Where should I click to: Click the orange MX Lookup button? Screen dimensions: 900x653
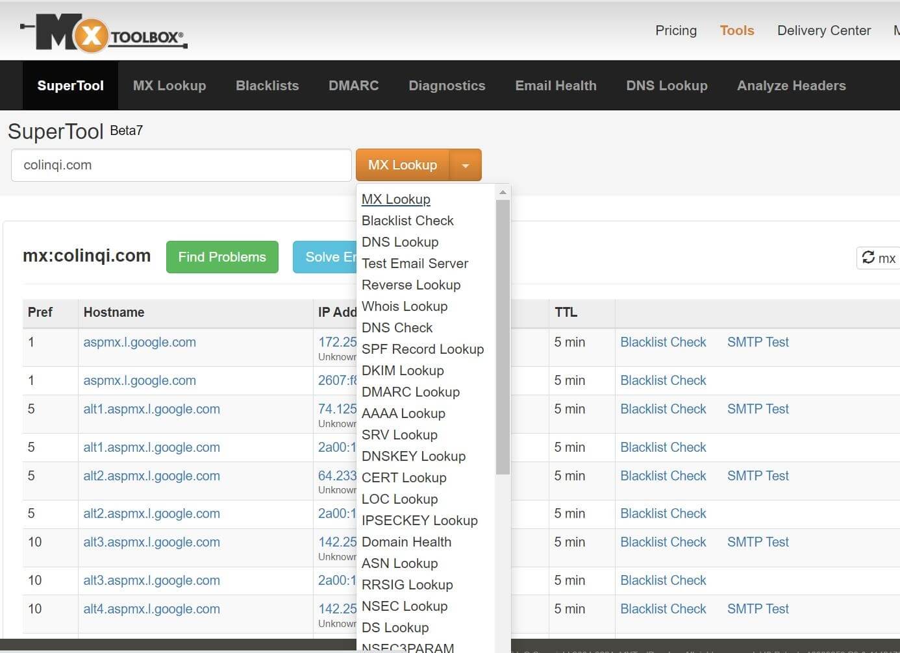402,165
